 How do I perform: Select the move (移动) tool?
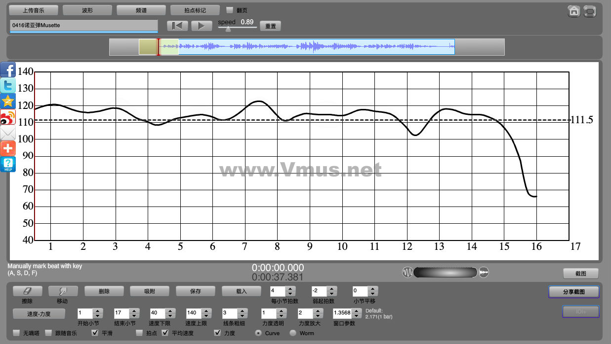point(62,291)
